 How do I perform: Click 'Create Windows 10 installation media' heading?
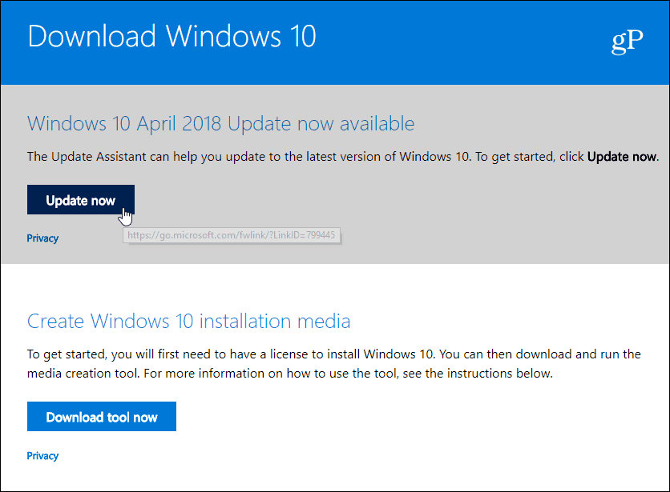(189, 321)
